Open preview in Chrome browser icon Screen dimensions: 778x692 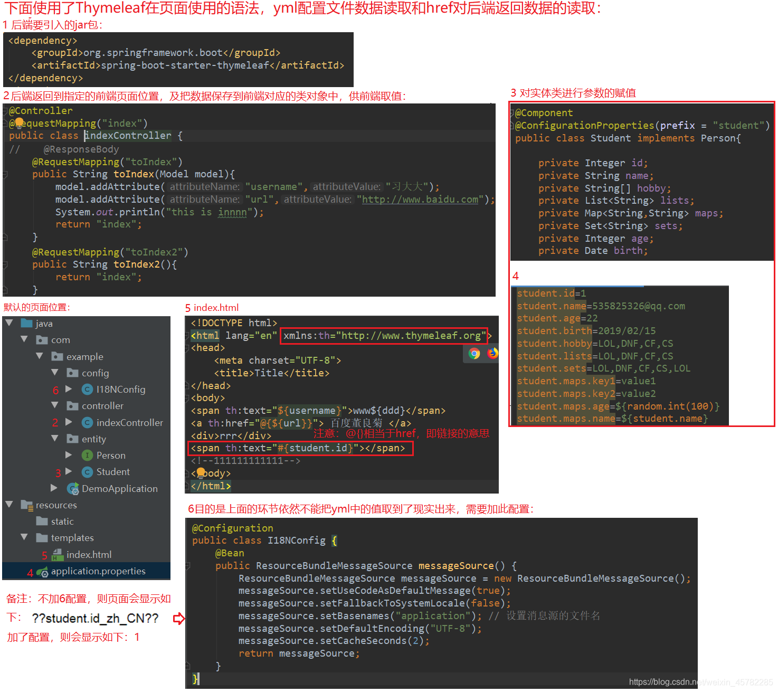[475, 353]
